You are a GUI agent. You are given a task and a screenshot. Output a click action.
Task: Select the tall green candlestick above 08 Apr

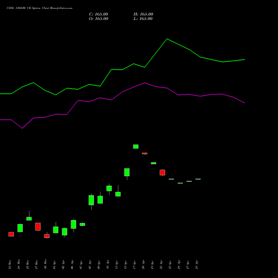coord(91,200)
